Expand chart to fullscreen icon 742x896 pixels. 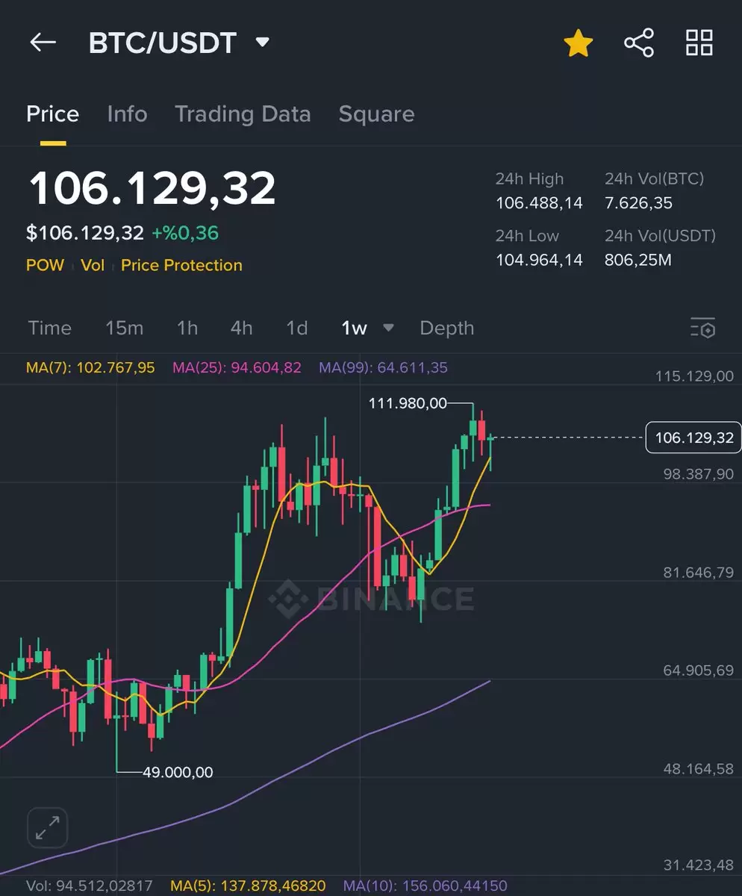click(x=48, y=827)
